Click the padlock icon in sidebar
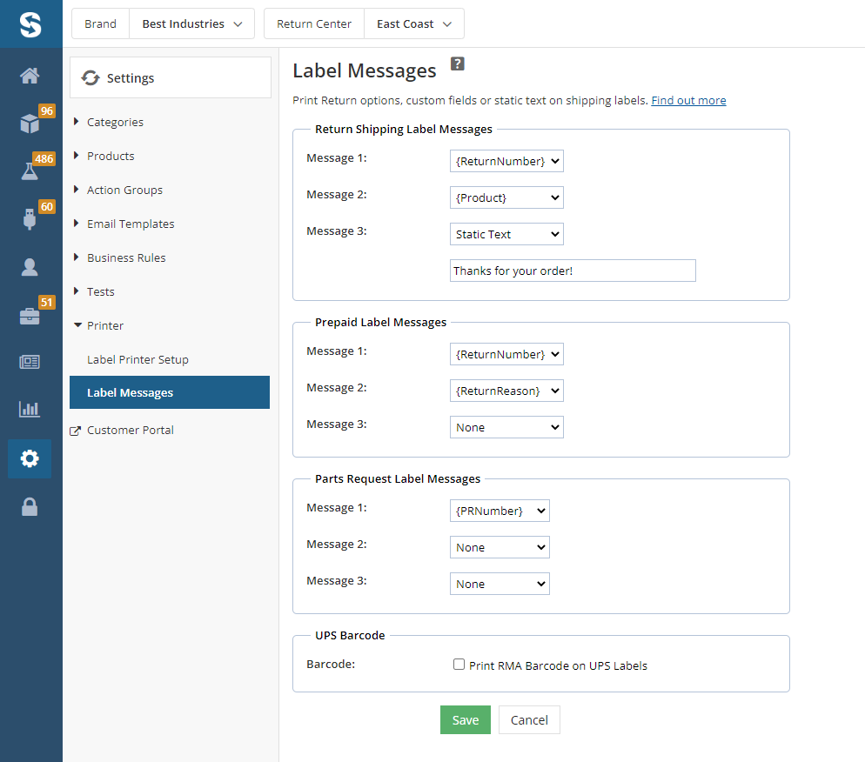 [30, 507]
